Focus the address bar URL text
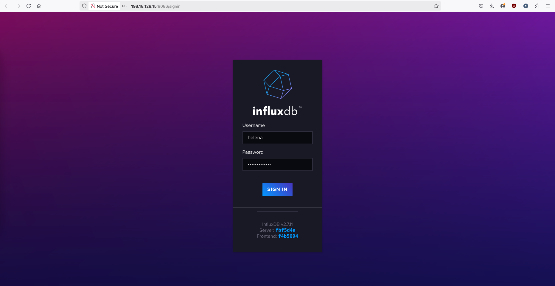555x286 pixels. [x=156, y=6]
